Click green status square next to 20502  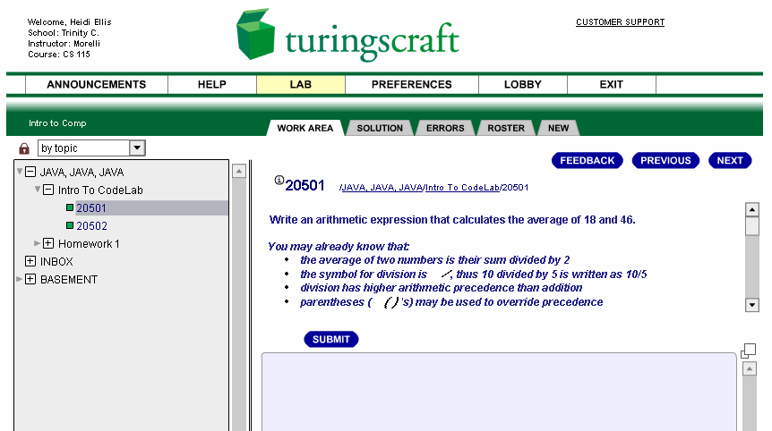pyautogui.click(x=70, y=226)
